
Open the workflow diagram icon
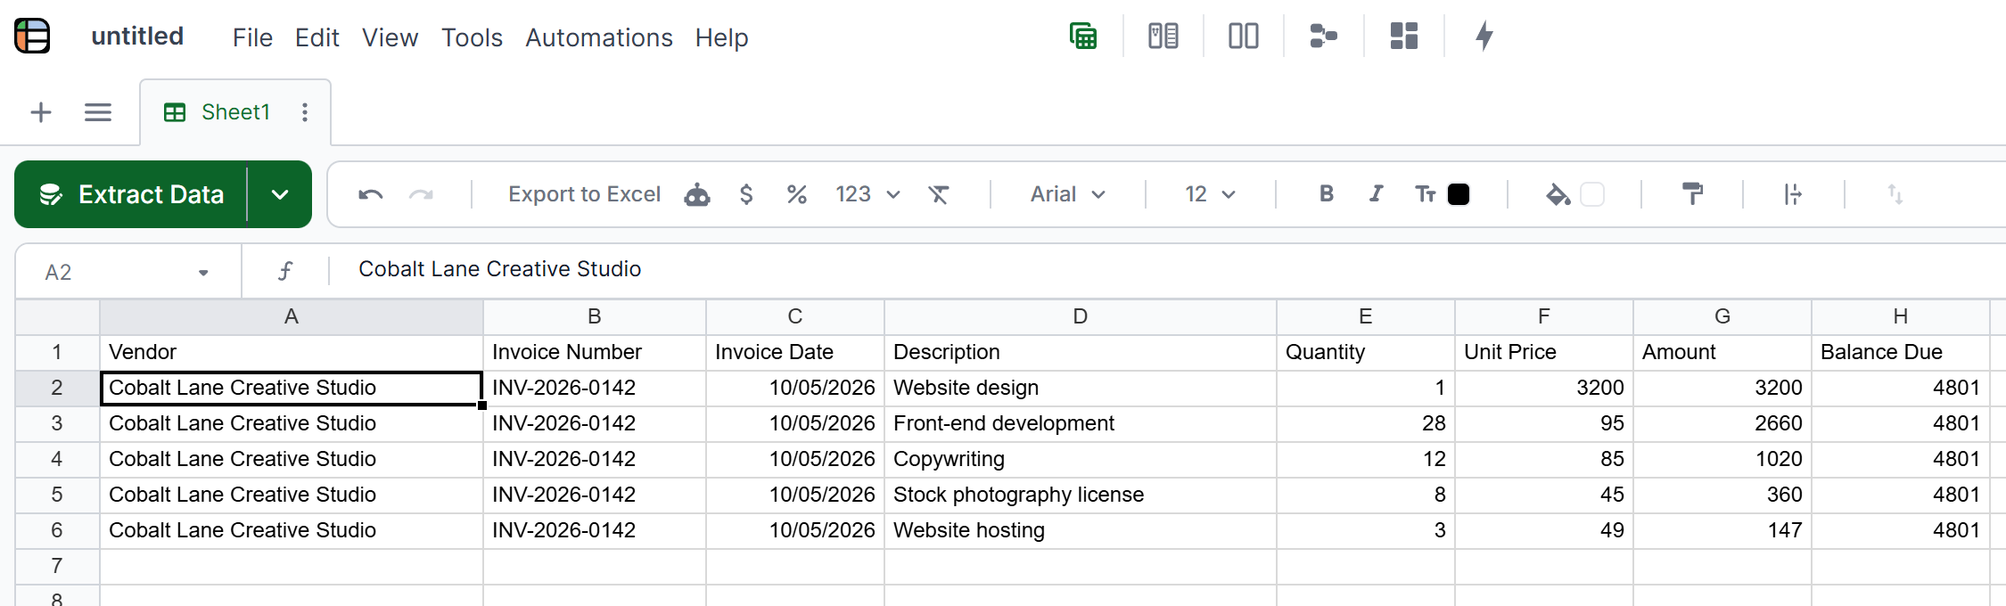[1324, 37]
